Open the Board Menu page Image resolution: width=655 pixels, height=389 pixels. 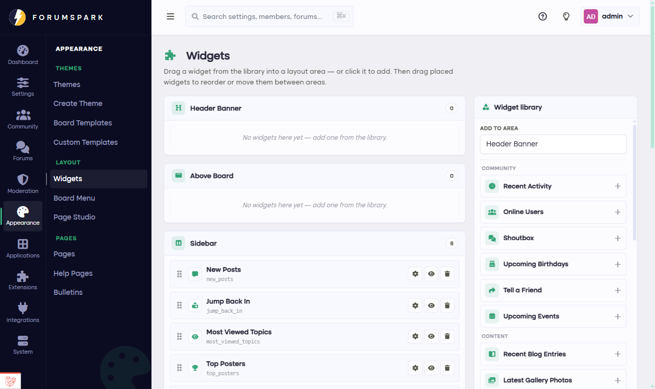(x=99, y=198)
